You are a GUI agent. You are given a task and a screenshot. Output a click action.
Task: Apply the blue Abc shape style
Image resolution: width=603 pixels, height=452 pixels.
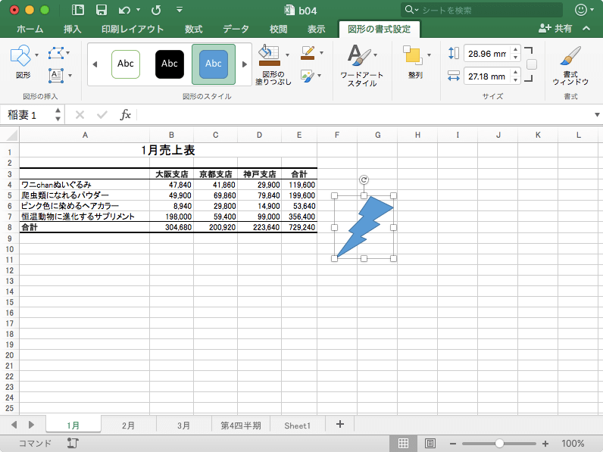click(x=214, y=64)
